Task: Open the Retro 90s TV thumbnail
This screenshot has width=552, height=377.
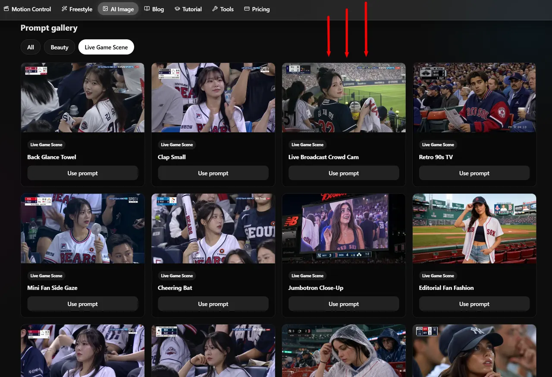Action: (474, 98)
